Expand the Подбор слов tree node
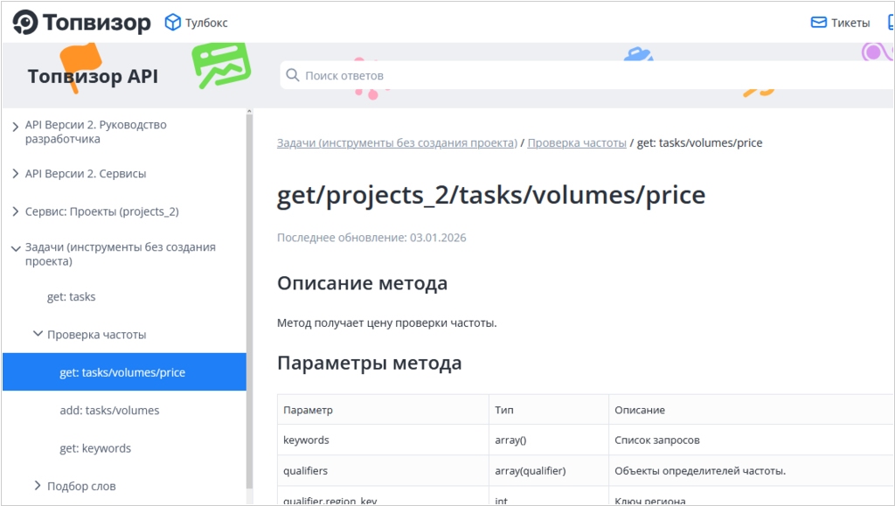Screen dimensions: 895x506 click(x=38, y=486)
